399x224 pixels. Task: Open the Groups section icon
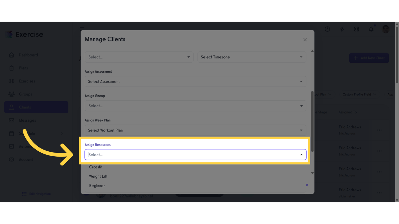pos(11,94)
